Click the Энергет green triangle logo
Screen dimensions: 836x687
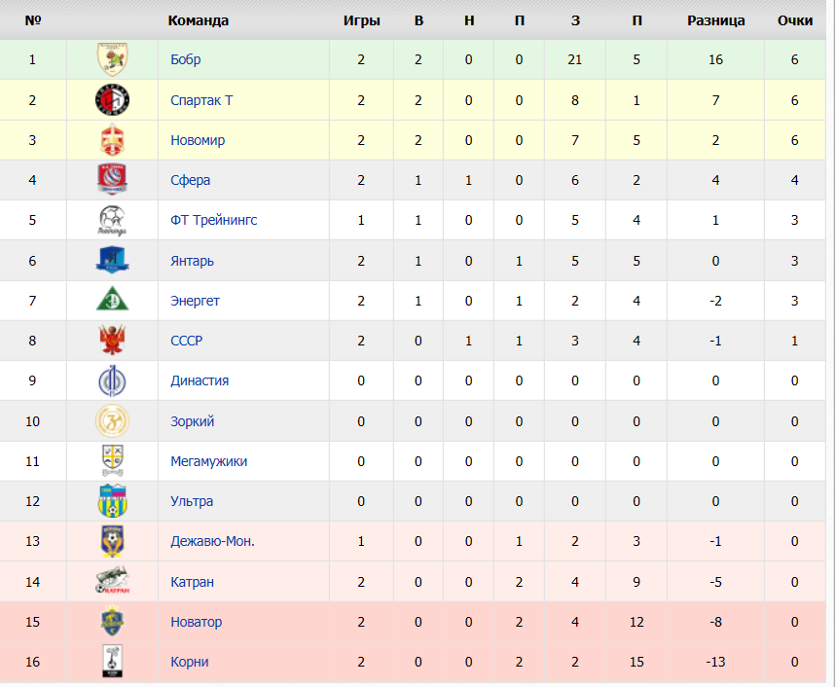click(x=113, y=299)
